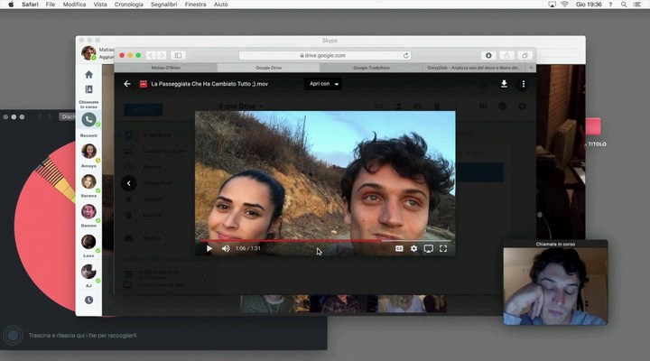
Task: Click Matias profile avatar in Skype
Action: (x=88, y=53)
